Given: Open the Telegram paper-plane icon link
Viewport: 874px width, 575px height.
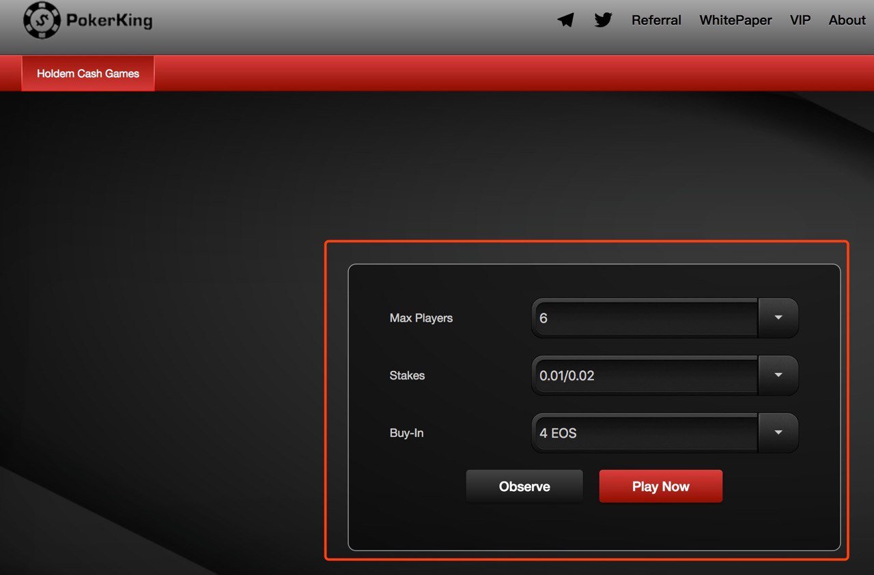Looking at the screenshot, I should point(565,20).
